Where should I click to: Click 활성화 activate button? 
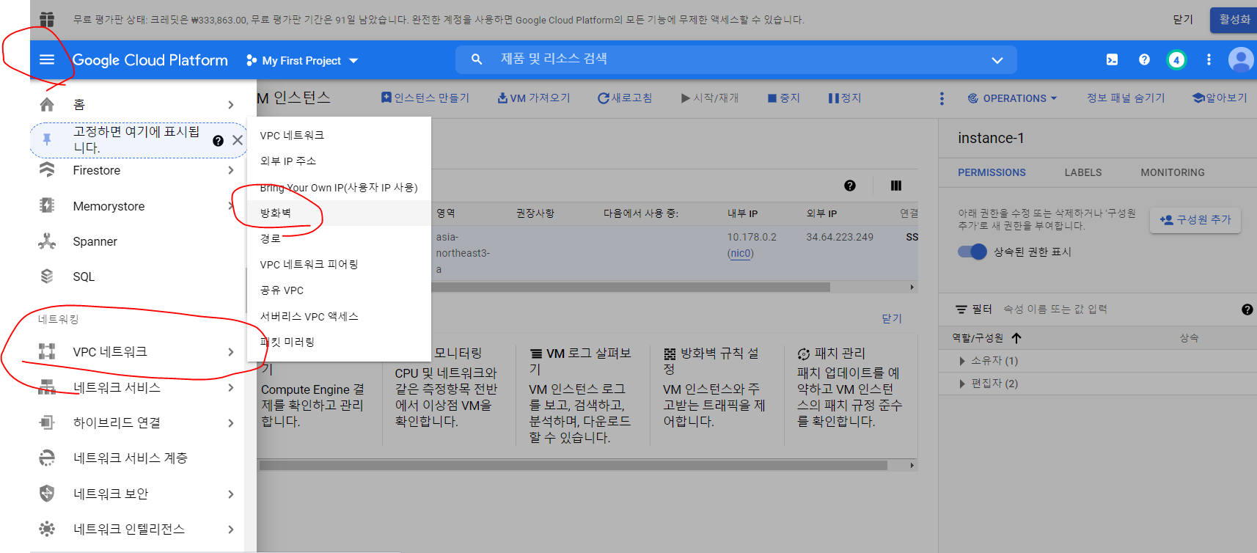[x=1234, y=20]
